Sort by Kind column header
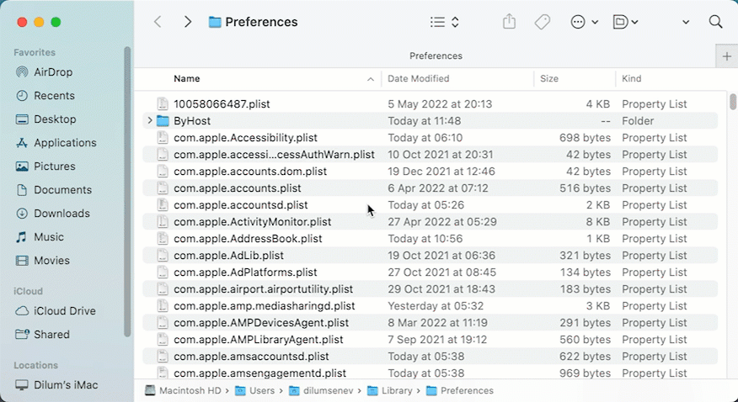738x402 pixels. (631, 78)
